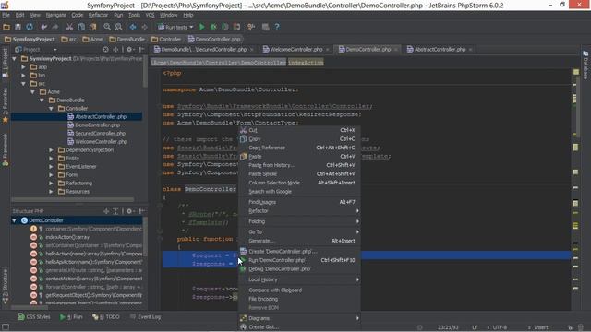Open the CSS Styles tool window button
The width and height of the screenshot is (591, 332).
point(34,317)
